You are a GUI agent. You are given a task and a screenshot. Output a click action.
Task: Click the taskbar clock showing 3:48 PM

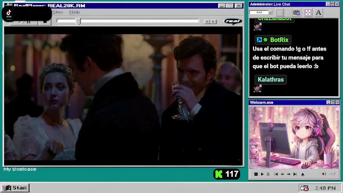coord(325,188)
